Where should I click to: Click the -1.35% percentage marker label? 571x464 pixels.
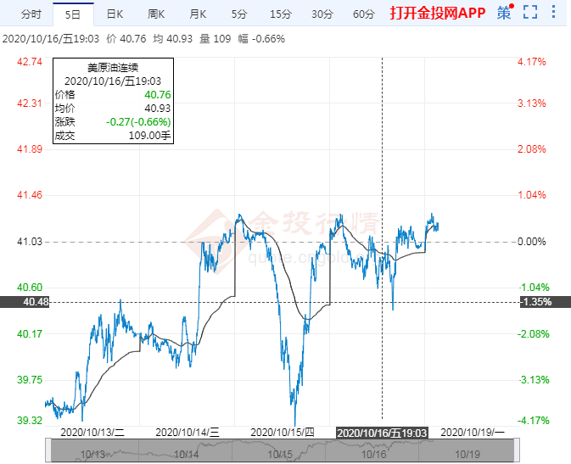coord(536,302)
